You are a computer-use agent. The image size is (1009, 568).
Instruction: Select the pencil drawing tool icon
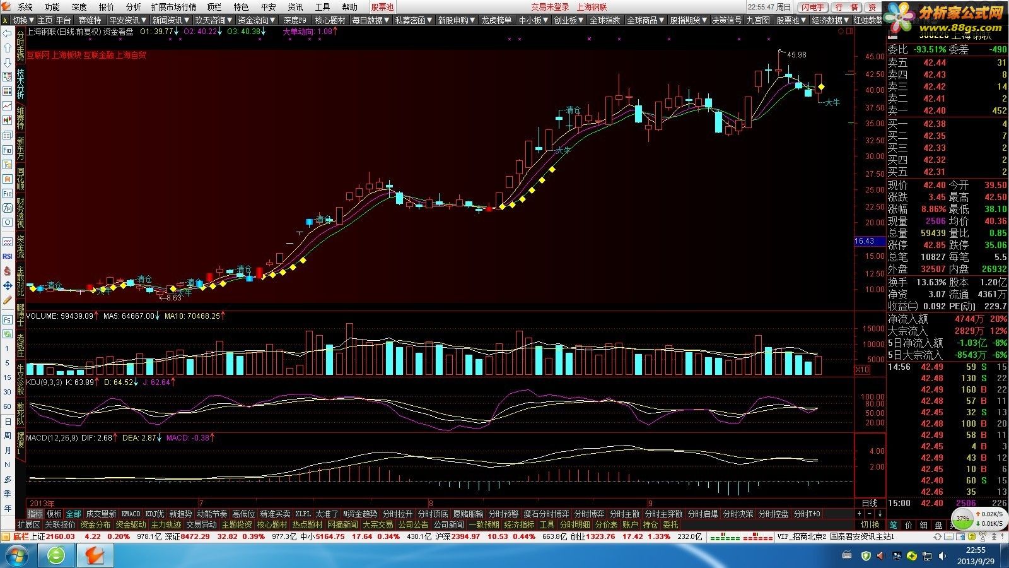click(x=8, y=301)
